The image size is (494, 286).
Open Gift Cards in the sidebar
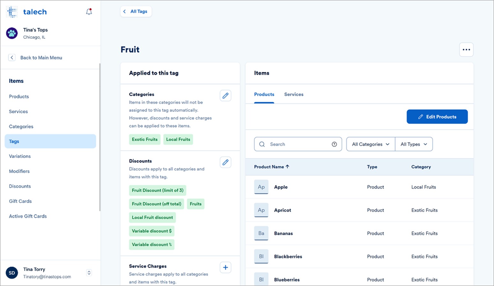click(20, 201)
